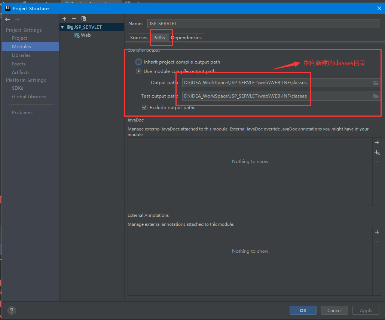Click the Name input field

point(262,23)
